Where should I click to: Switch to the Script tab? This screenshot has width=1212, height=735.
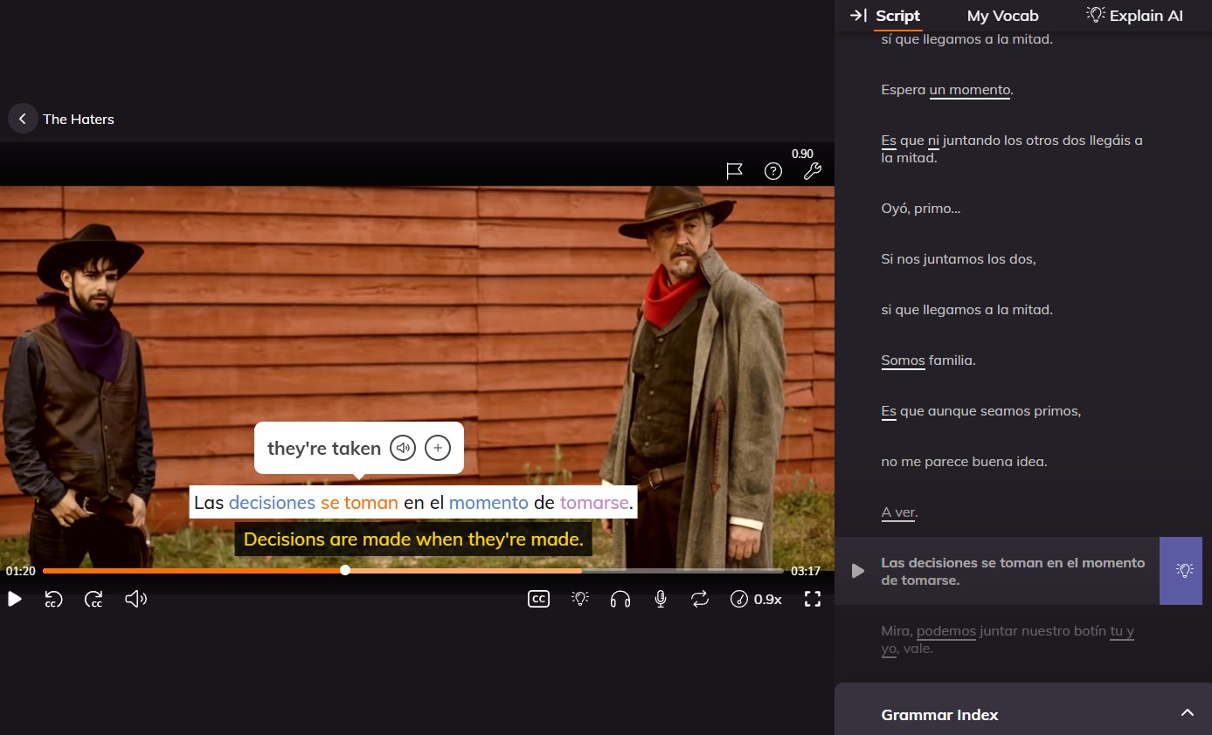pyautogui.click(x=897, y=16)
